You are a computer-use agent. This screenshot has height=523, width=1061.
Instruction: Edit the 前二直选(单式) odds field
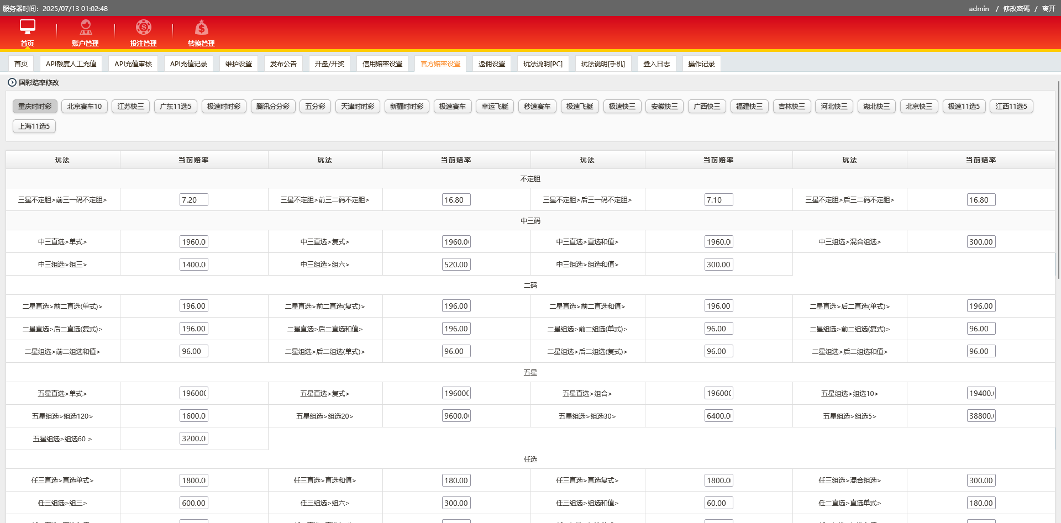click(194, 306)
